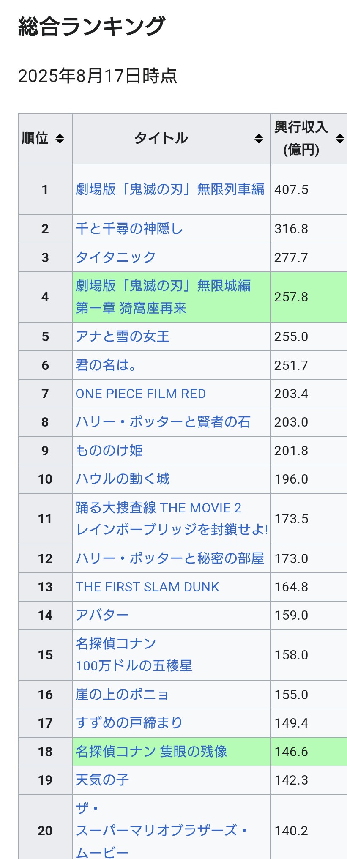This screenshot has height=859, width=347.
Task: Open 天気の子 link
Action: (x=102, y=780)
